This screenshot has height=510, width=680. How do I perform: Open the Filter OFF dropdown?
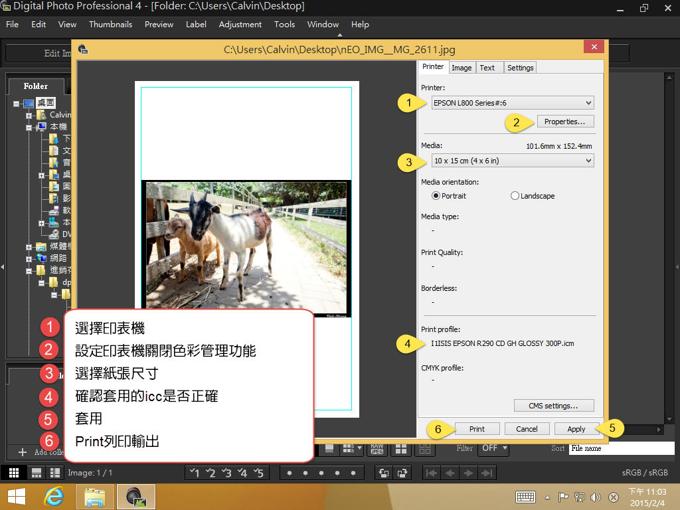click(493, 448)
